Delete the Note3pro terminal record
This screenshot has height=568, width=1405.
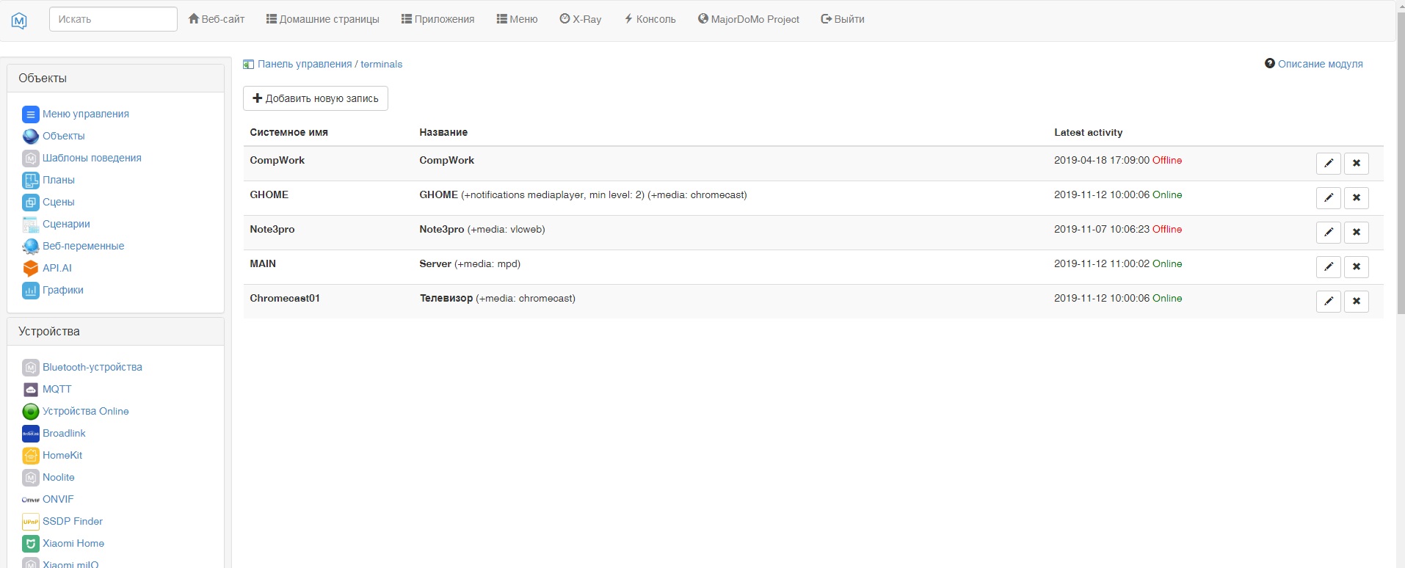[1357, 232]
